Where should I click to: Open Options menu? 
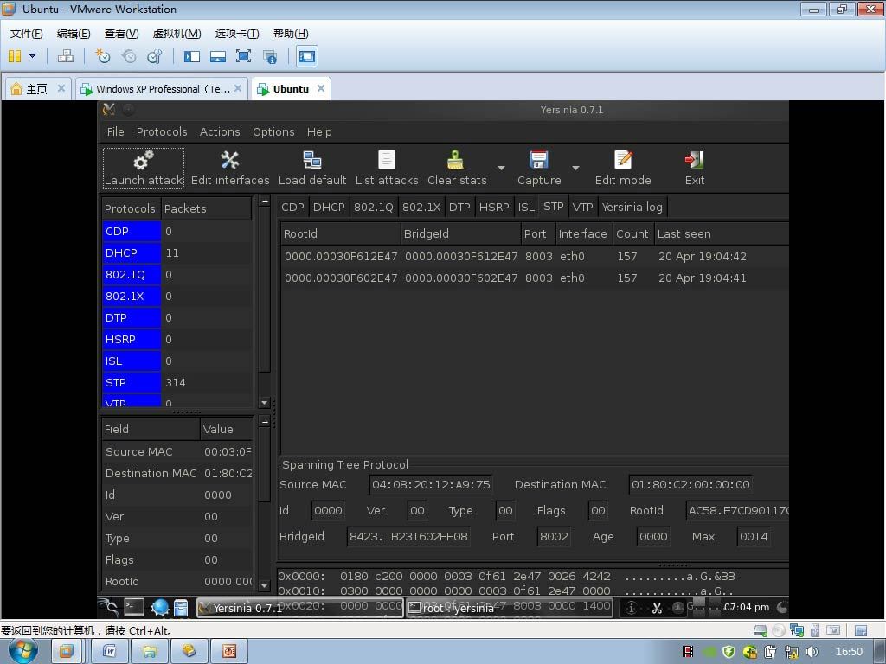pos(273,131)
